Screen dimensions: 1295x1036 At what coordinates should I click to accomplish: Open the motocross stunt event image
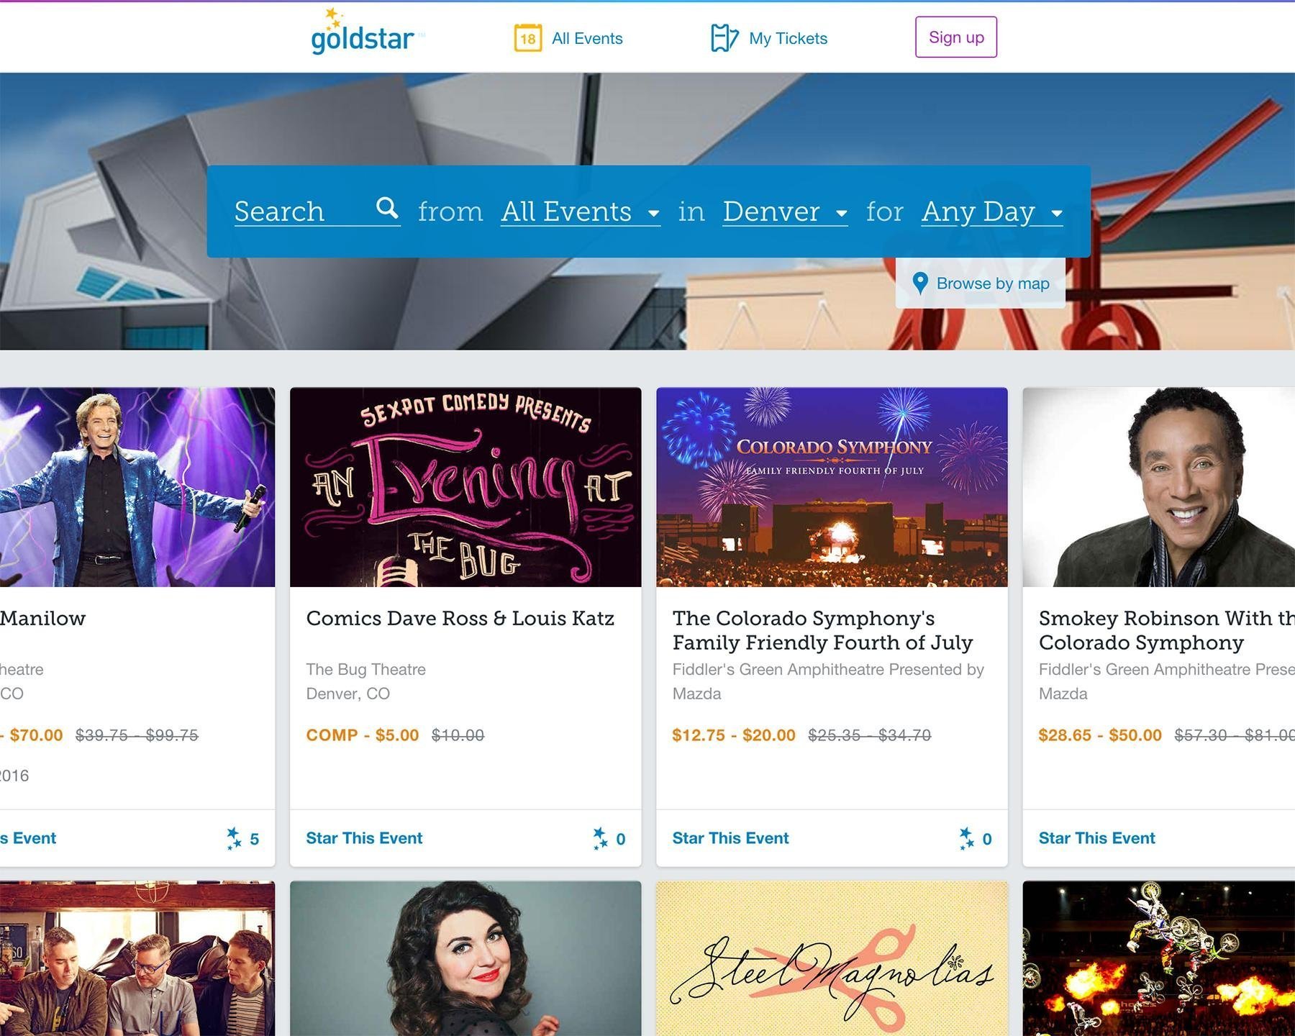coord(1159,958)
